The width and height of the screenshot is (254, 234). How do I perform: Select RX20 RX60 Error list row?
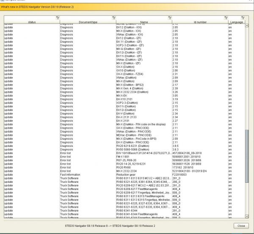(124, 168)
